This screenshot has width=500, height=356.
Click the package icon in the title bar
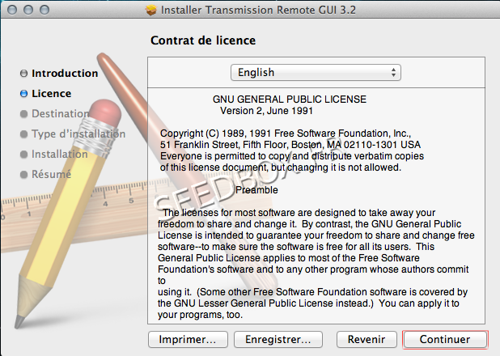click(x=150, y=11)
